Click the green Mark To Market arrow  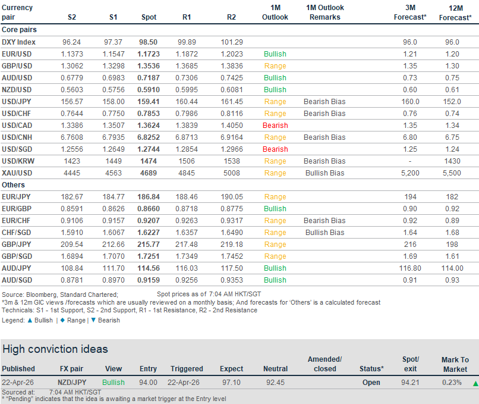pos(475,383)
